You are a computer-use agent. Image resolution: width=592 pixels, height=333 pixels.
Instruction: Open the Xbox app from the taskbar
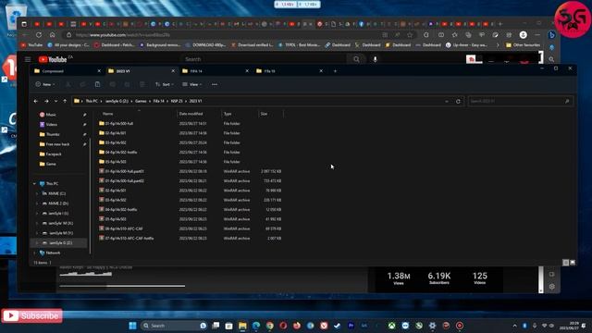(391, 326)
